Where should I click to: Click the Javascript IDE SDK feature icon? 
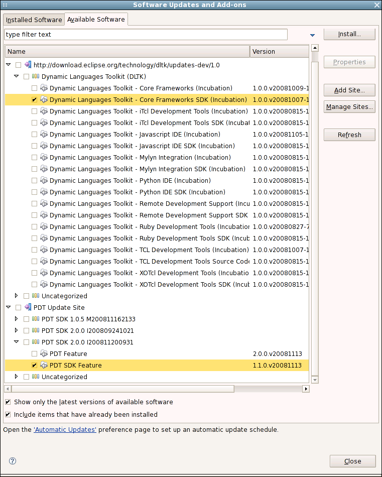pyautogui.click(x=44, y=146)
